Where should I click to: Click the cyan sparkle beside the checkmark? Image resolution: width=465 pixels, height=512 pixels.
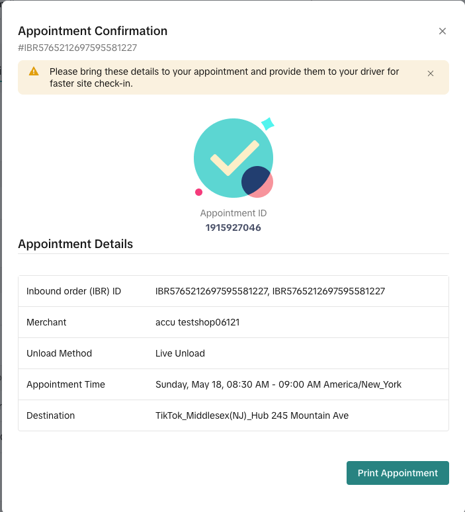pyautogui.click(x=268, y=124)
